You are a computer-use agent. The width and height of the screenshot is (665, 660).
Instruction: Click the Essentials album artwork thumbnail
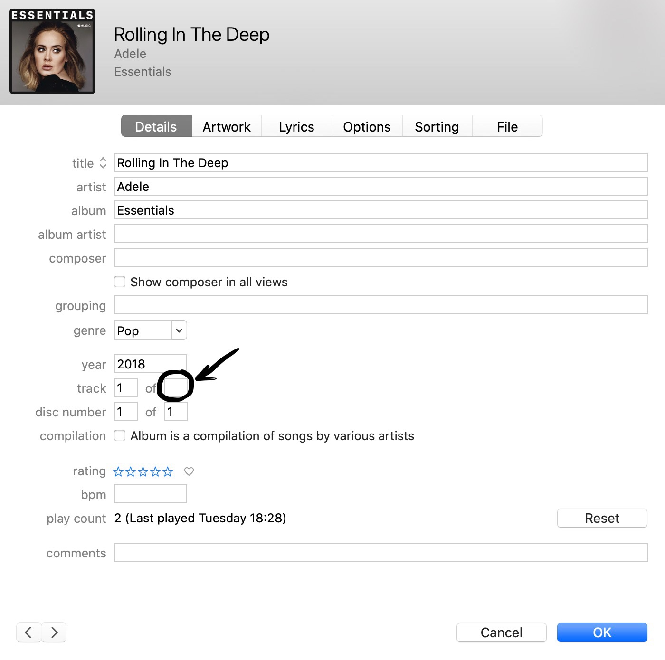coord(52,51)
